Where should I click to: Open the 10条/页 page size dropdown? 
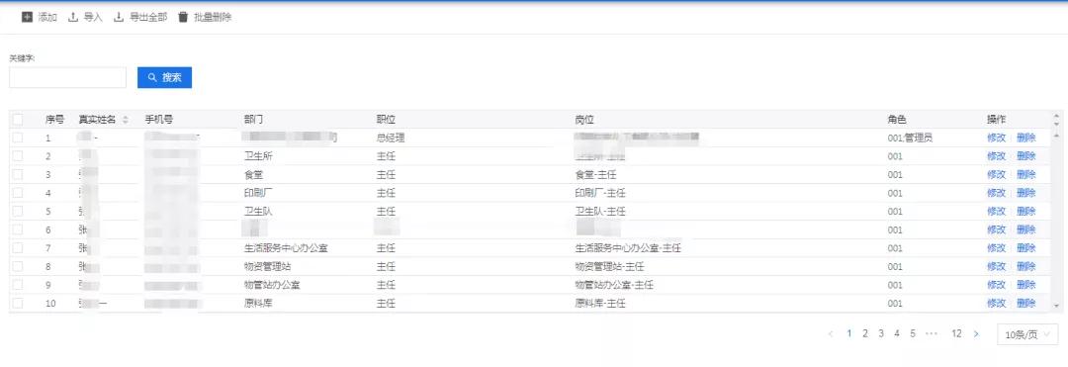pyautogui.click(x=1027, y=334)
